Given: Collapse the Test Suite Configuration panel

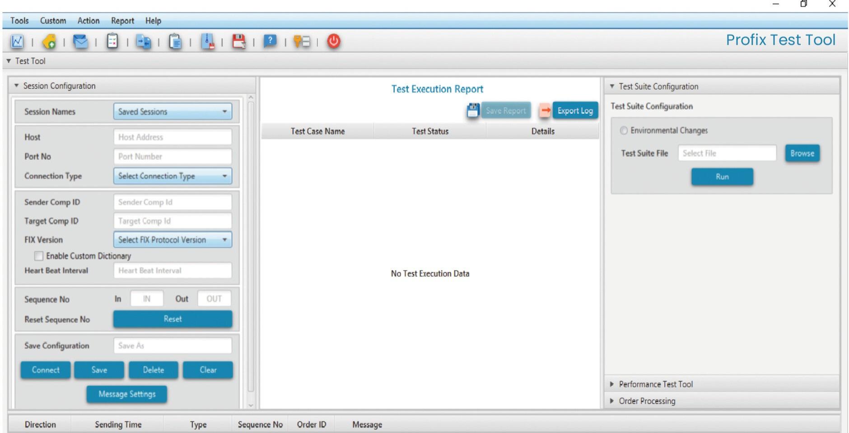Looking at the screenshot, I should pos(612,86).
